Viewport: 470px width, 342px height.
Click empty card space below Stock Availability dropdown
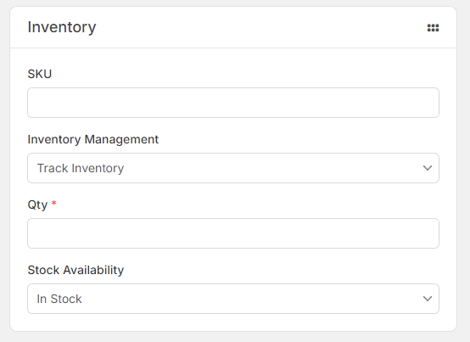pos(233,322)
